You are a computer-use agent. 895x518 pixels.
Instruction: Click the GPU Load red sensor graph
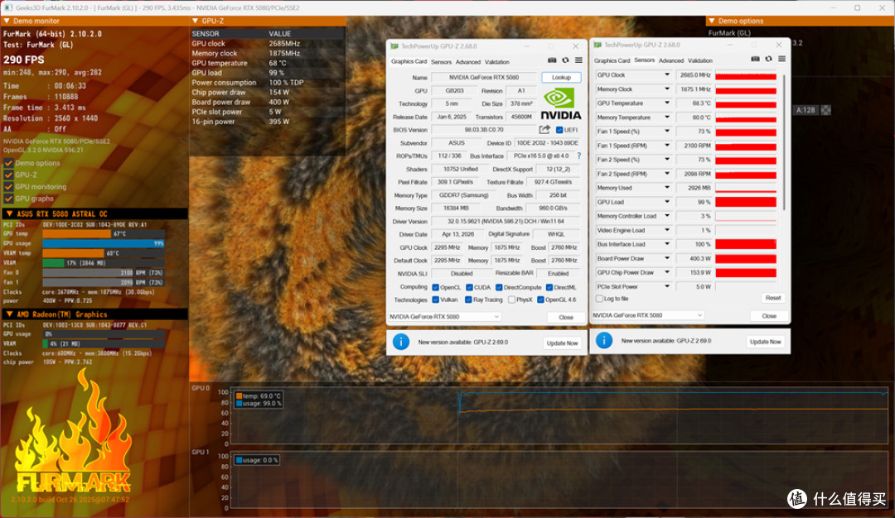pyautogui.click(x=746, y=202)
